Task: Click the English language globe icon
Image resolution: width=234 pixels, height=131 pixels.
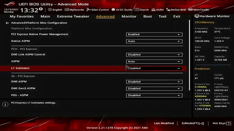Action: pos(50,10)
